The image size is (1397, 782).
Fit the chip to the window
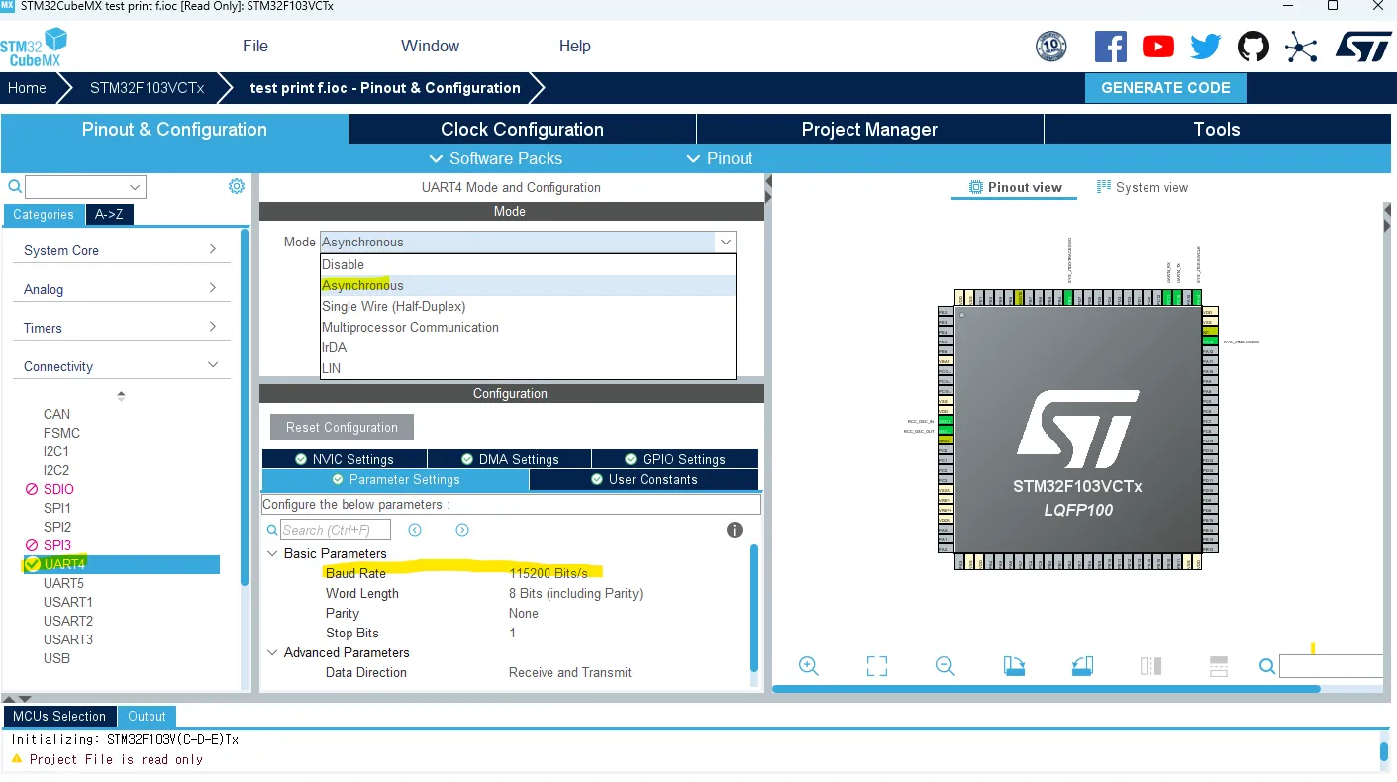[x=877, y=666]
